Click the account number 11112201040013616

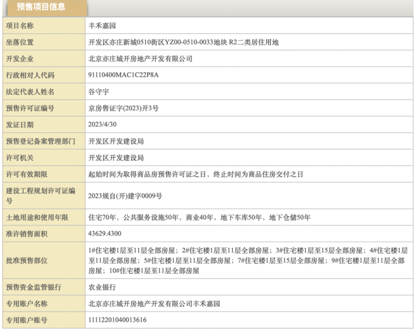coord(118,320)
